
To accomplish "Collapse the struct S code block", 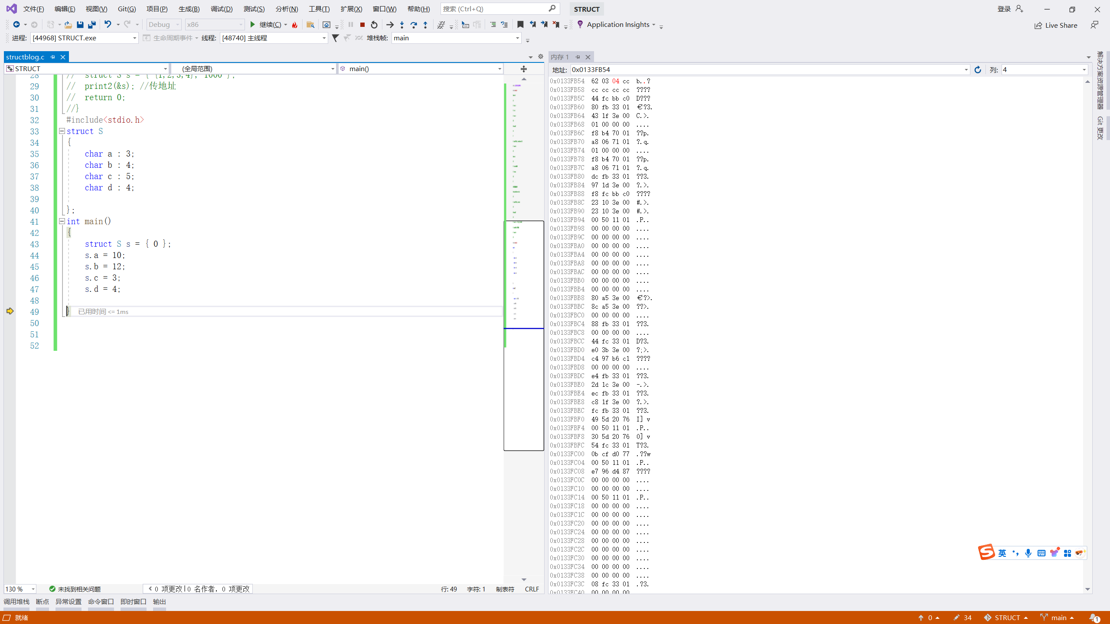I will (x=62, y=131).
